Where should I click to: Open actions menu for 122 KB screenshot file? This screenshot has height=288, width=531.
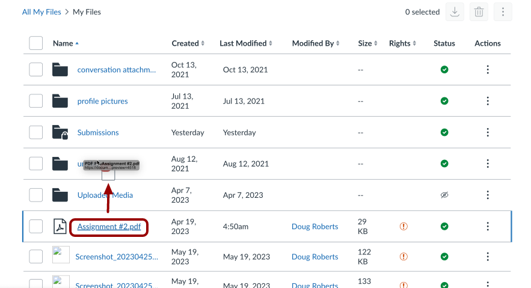click(488, 257)
